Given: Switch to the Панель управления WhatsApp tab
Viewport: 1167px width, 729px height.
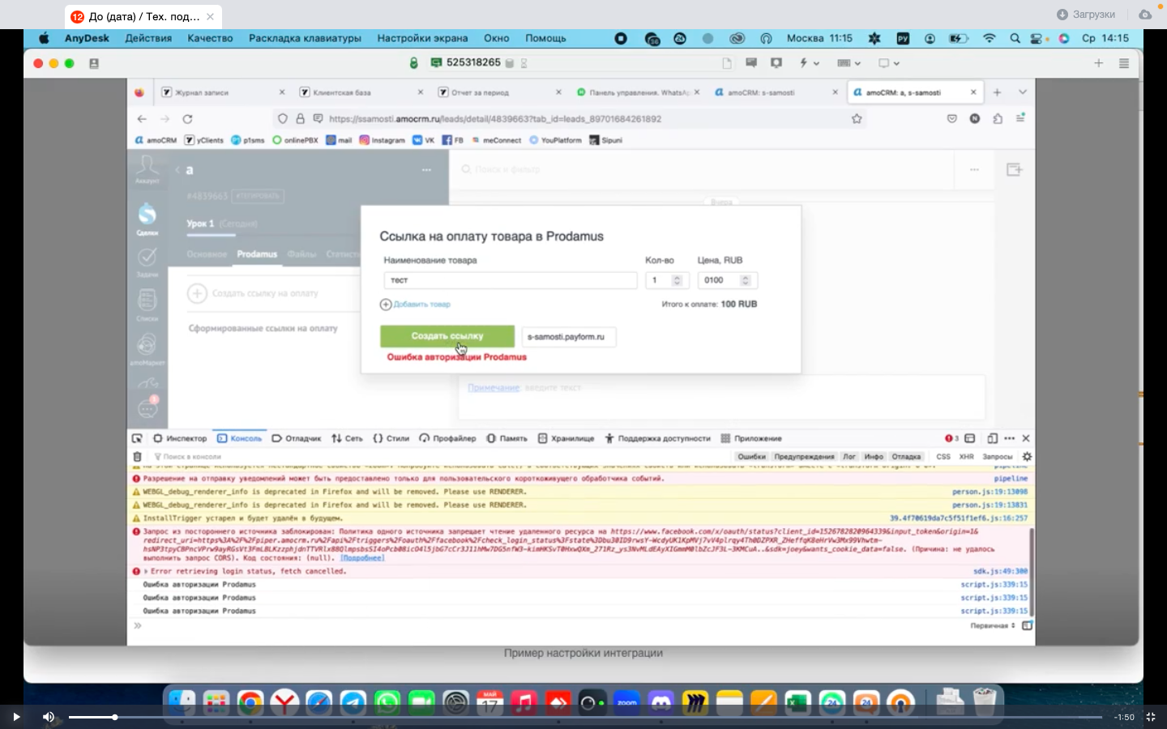Looking at the screenshot, I should 637,92.
